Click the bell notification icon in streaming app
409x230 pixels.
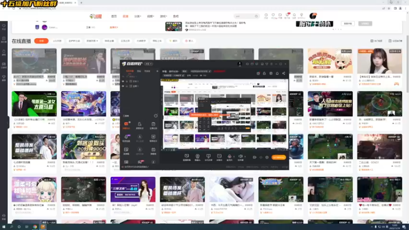pos(277,73)
